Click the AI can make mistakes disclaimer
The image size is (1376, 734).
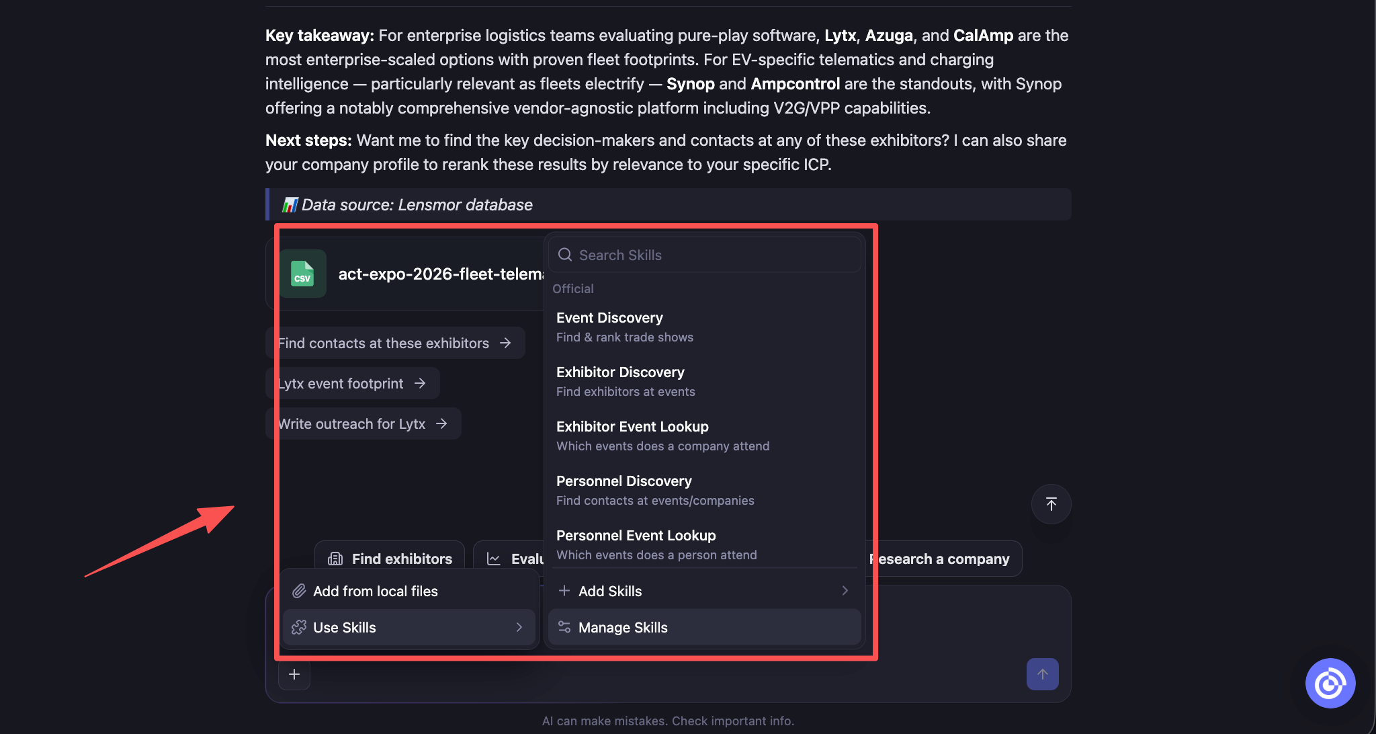[668, 721]
